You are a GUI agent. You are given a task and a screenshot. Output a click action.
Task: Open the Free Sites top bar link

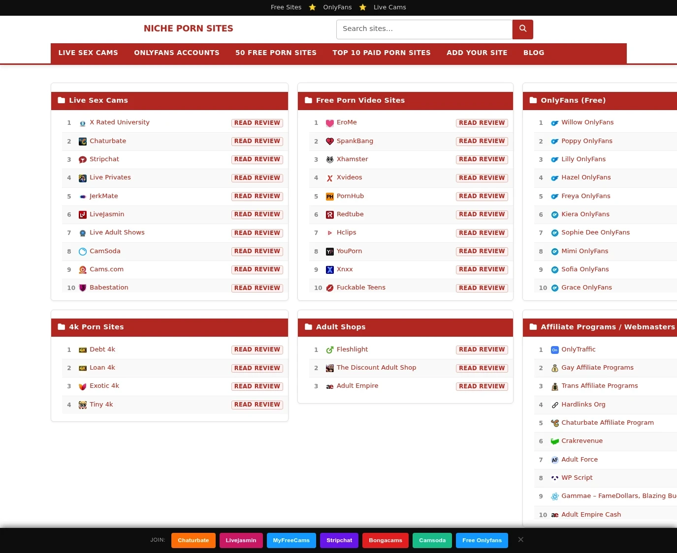coord(286,7)
